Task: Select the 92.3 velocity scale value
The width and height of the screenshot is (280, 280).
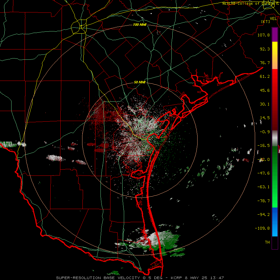Action: (x=265, y=49)
